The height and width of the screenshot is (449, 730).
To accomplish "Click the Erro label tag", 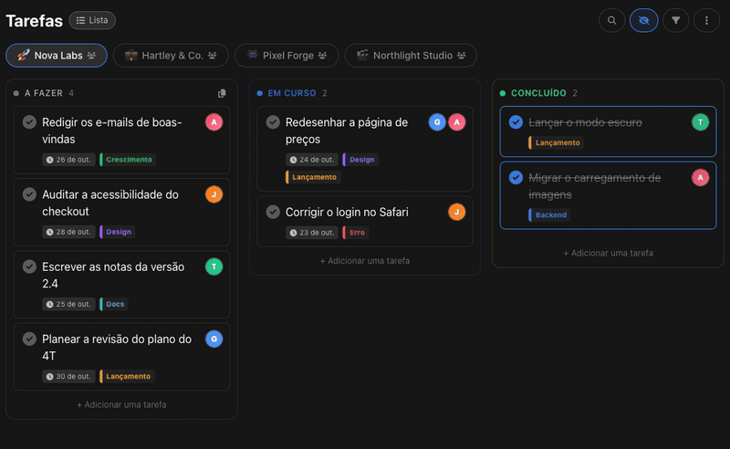I will pos(356,233).
